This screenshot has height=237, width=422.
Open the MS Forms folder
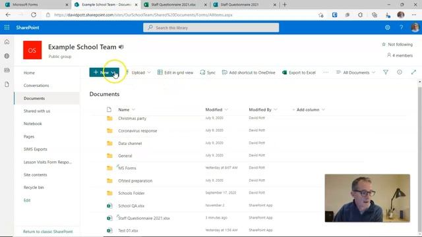click(x=127, y=169)
